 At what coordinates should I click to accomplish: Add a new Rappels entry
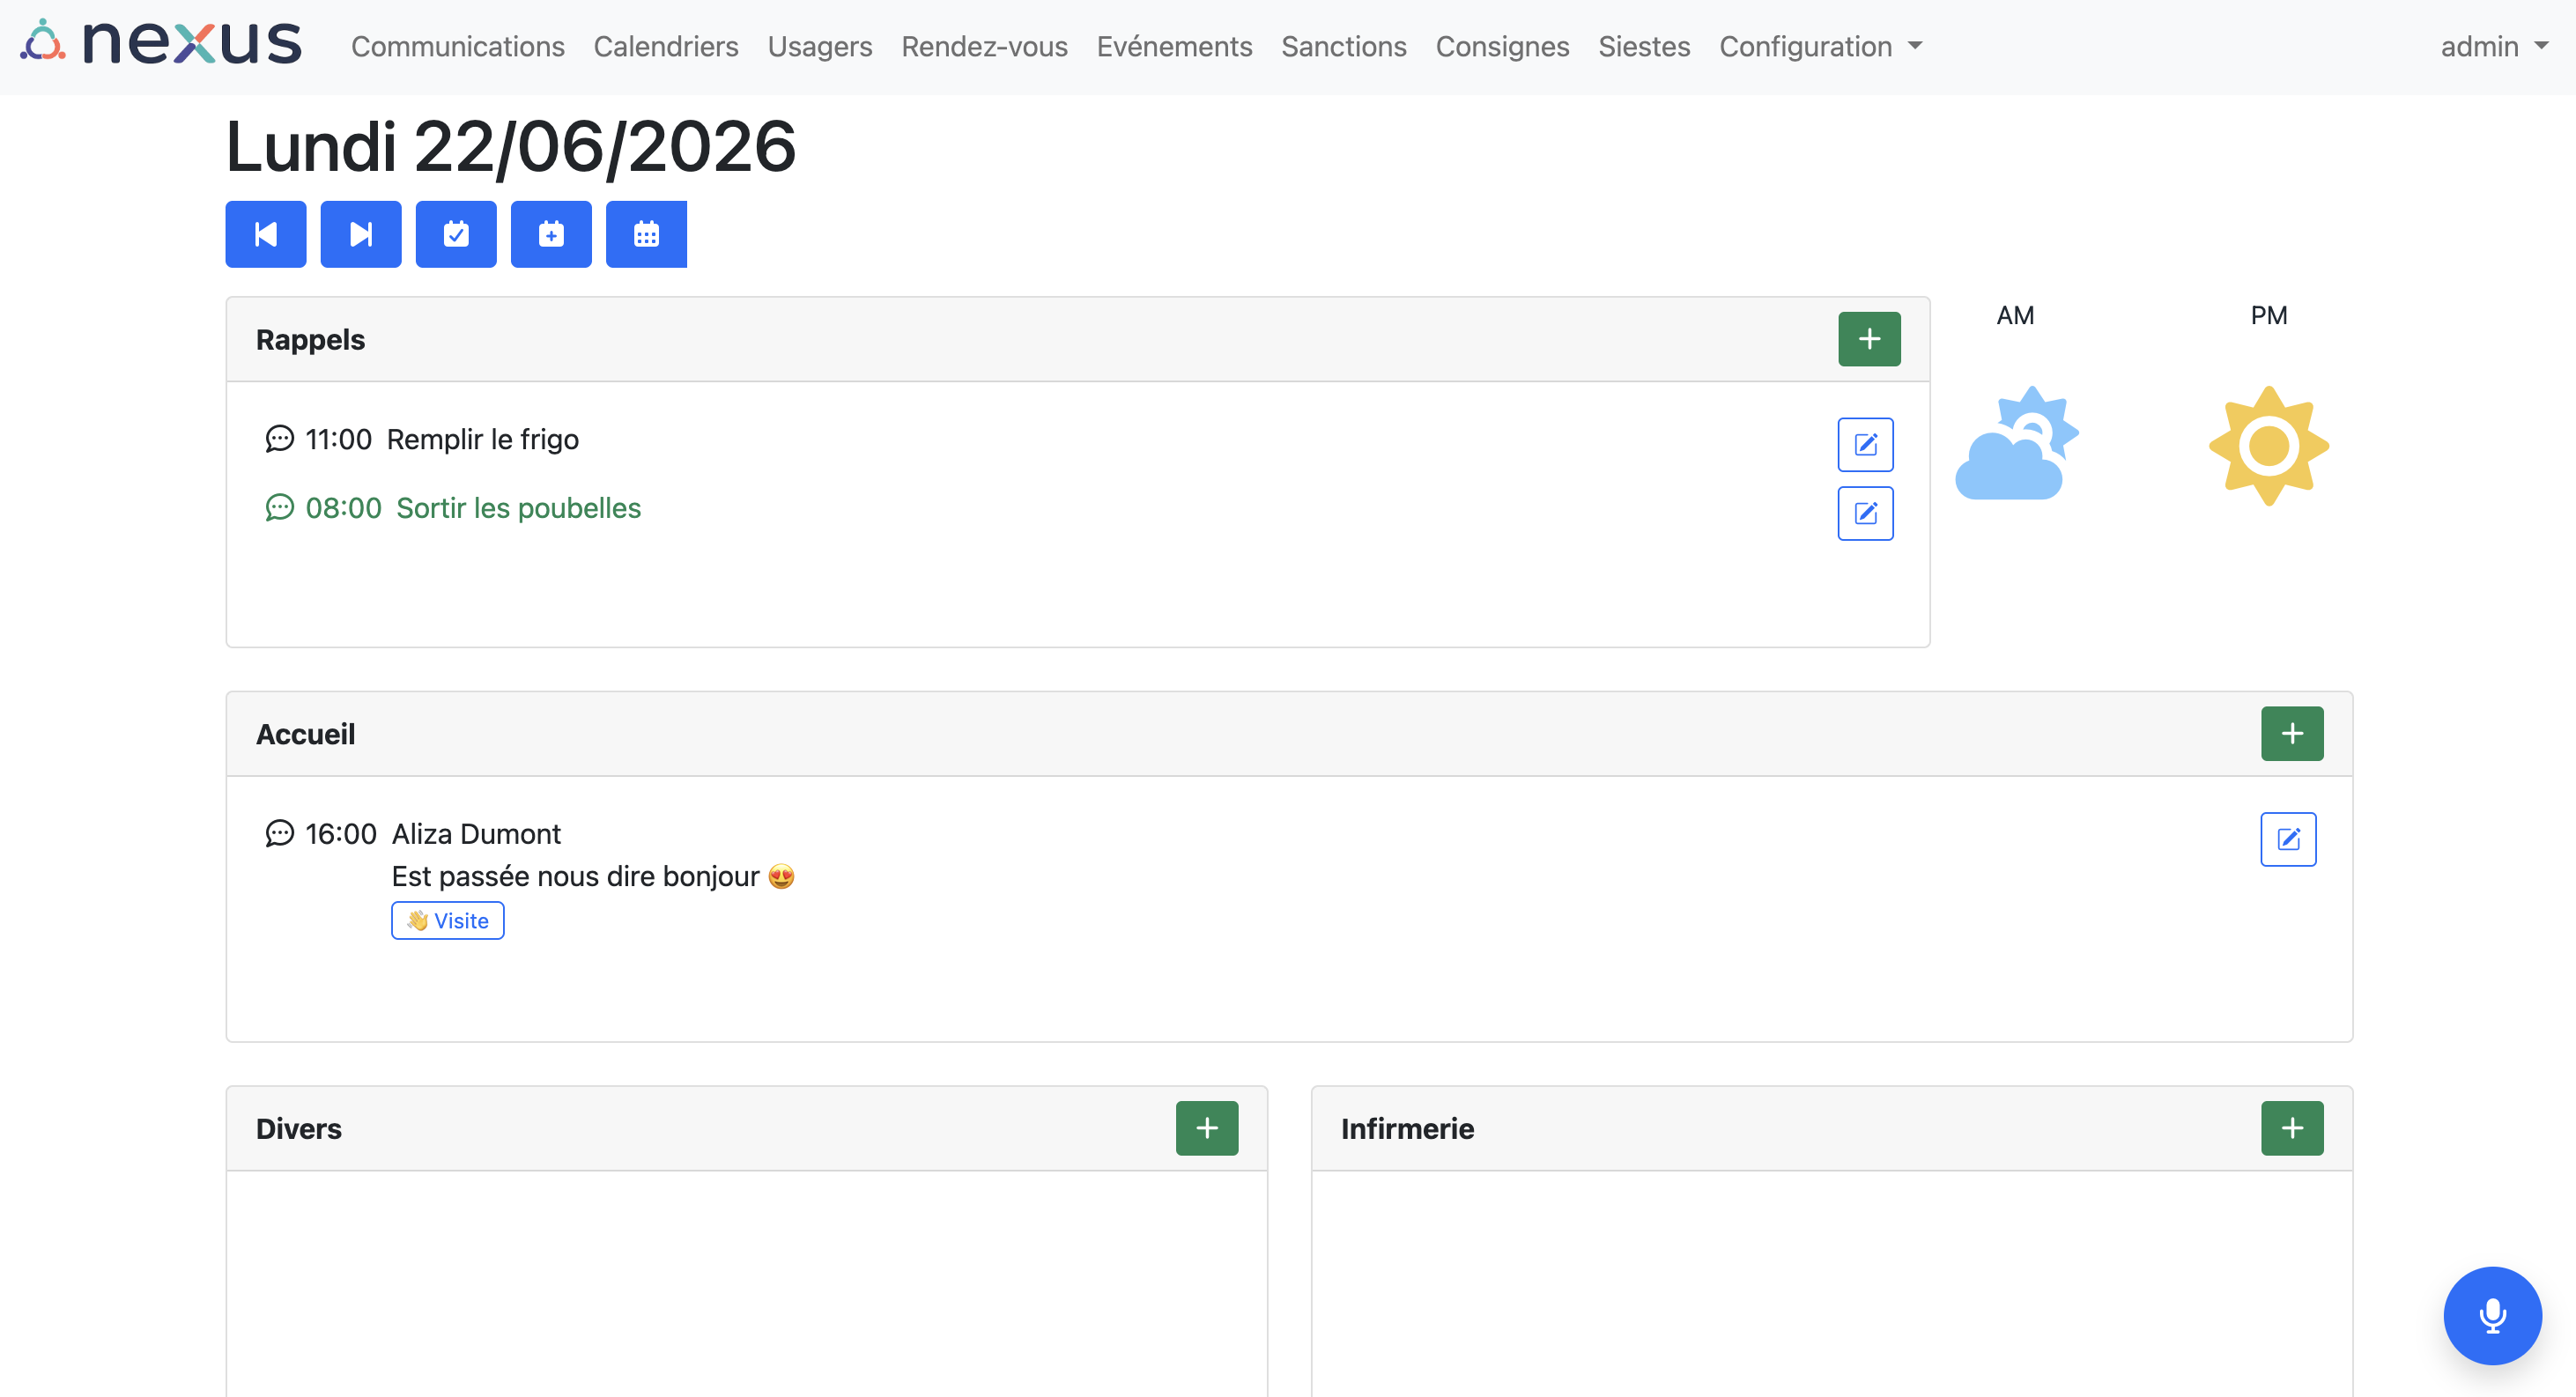click(x=1869, y=339)
